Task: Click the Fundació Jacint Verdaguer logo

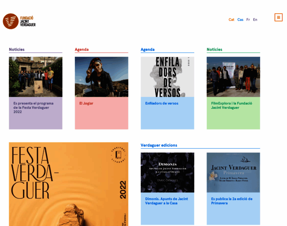Action: tap(19, 21)
